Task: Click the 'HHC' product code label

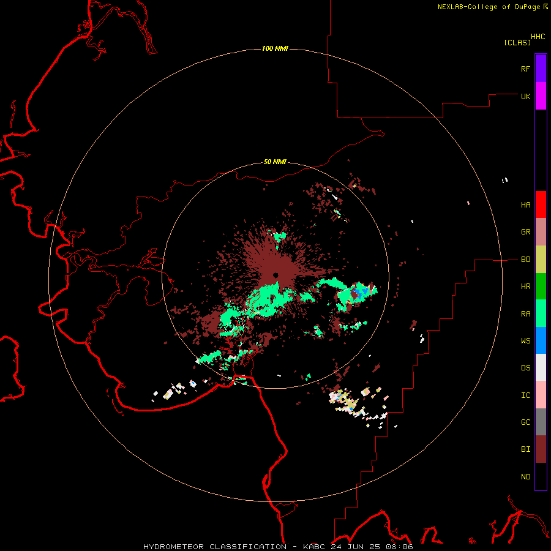Action: [538, 37]
